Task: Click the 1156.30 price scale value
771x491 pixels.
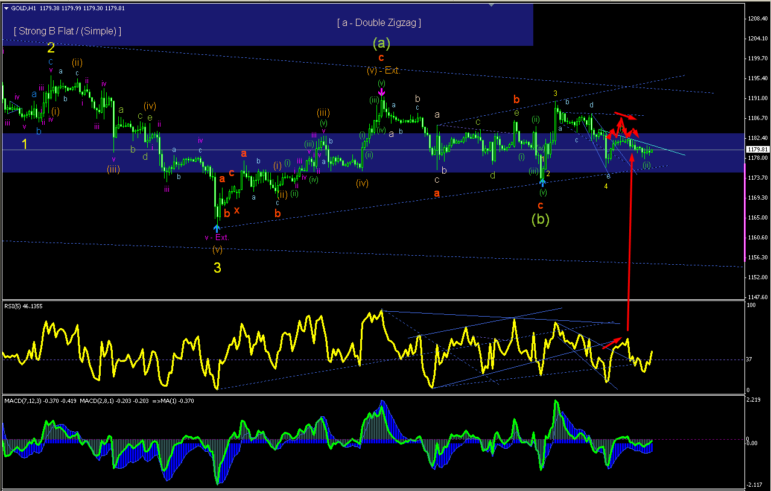Action: [x=758, y=258]
